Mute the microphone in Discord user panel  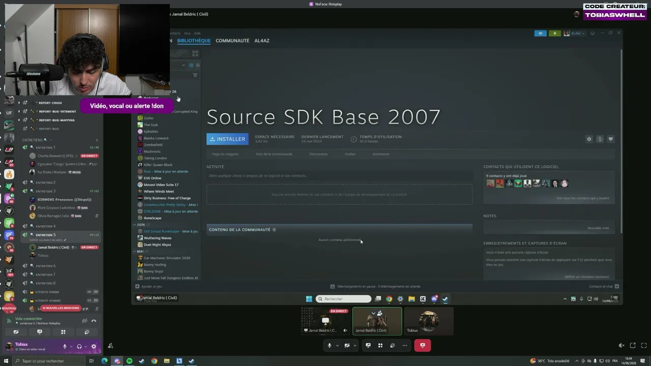[65, 347]
